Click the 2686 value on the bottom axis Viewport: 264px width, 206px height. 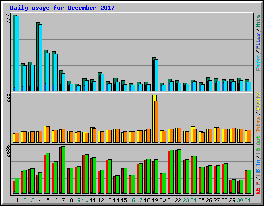coord(8,151)
